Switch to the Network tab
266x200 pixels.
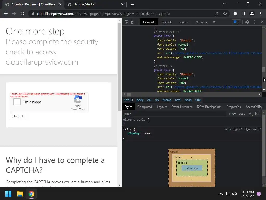tap(201, 22)
